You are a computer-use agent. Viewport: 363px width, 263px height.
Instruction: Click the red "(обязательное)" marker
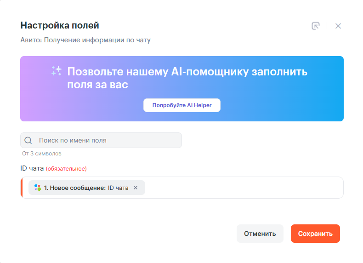coord(66,169)
